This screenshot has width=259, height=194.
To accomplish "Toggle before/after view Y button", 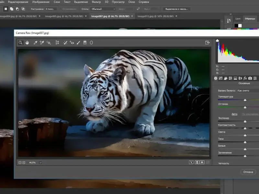I will tap(191, 162).
